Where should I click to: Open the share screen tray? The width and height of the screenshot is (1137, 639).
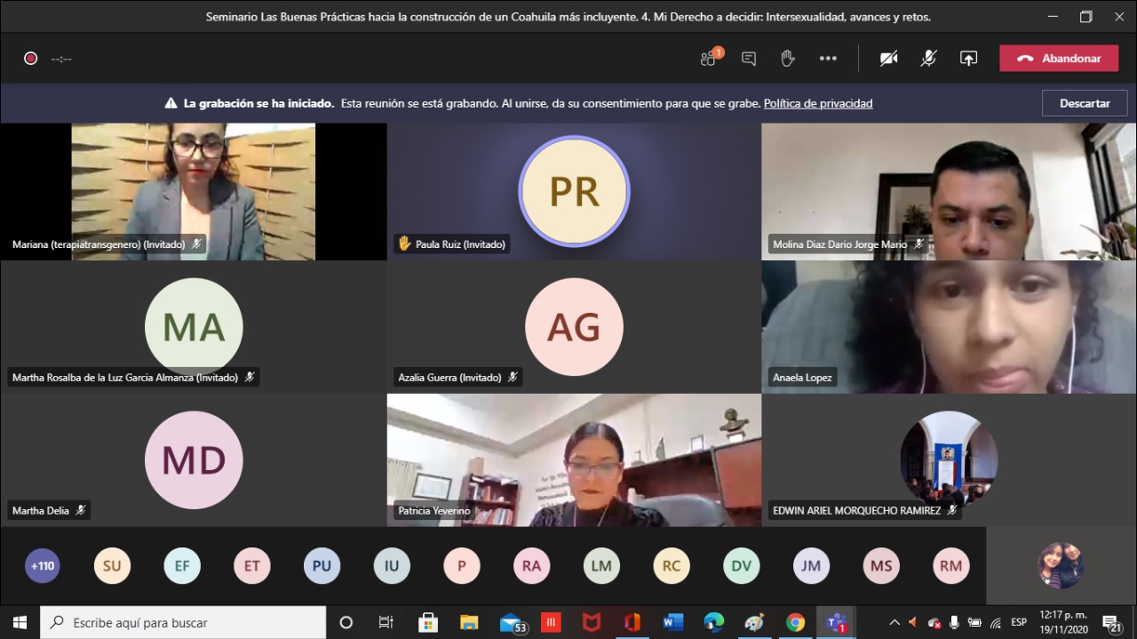click(x=968, y=59)
